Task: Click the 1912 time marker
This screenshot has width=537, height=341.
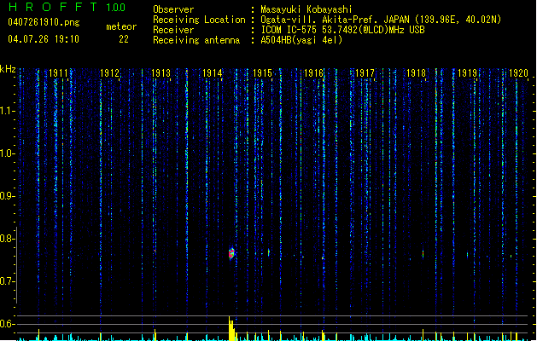Action: [109, 73]
